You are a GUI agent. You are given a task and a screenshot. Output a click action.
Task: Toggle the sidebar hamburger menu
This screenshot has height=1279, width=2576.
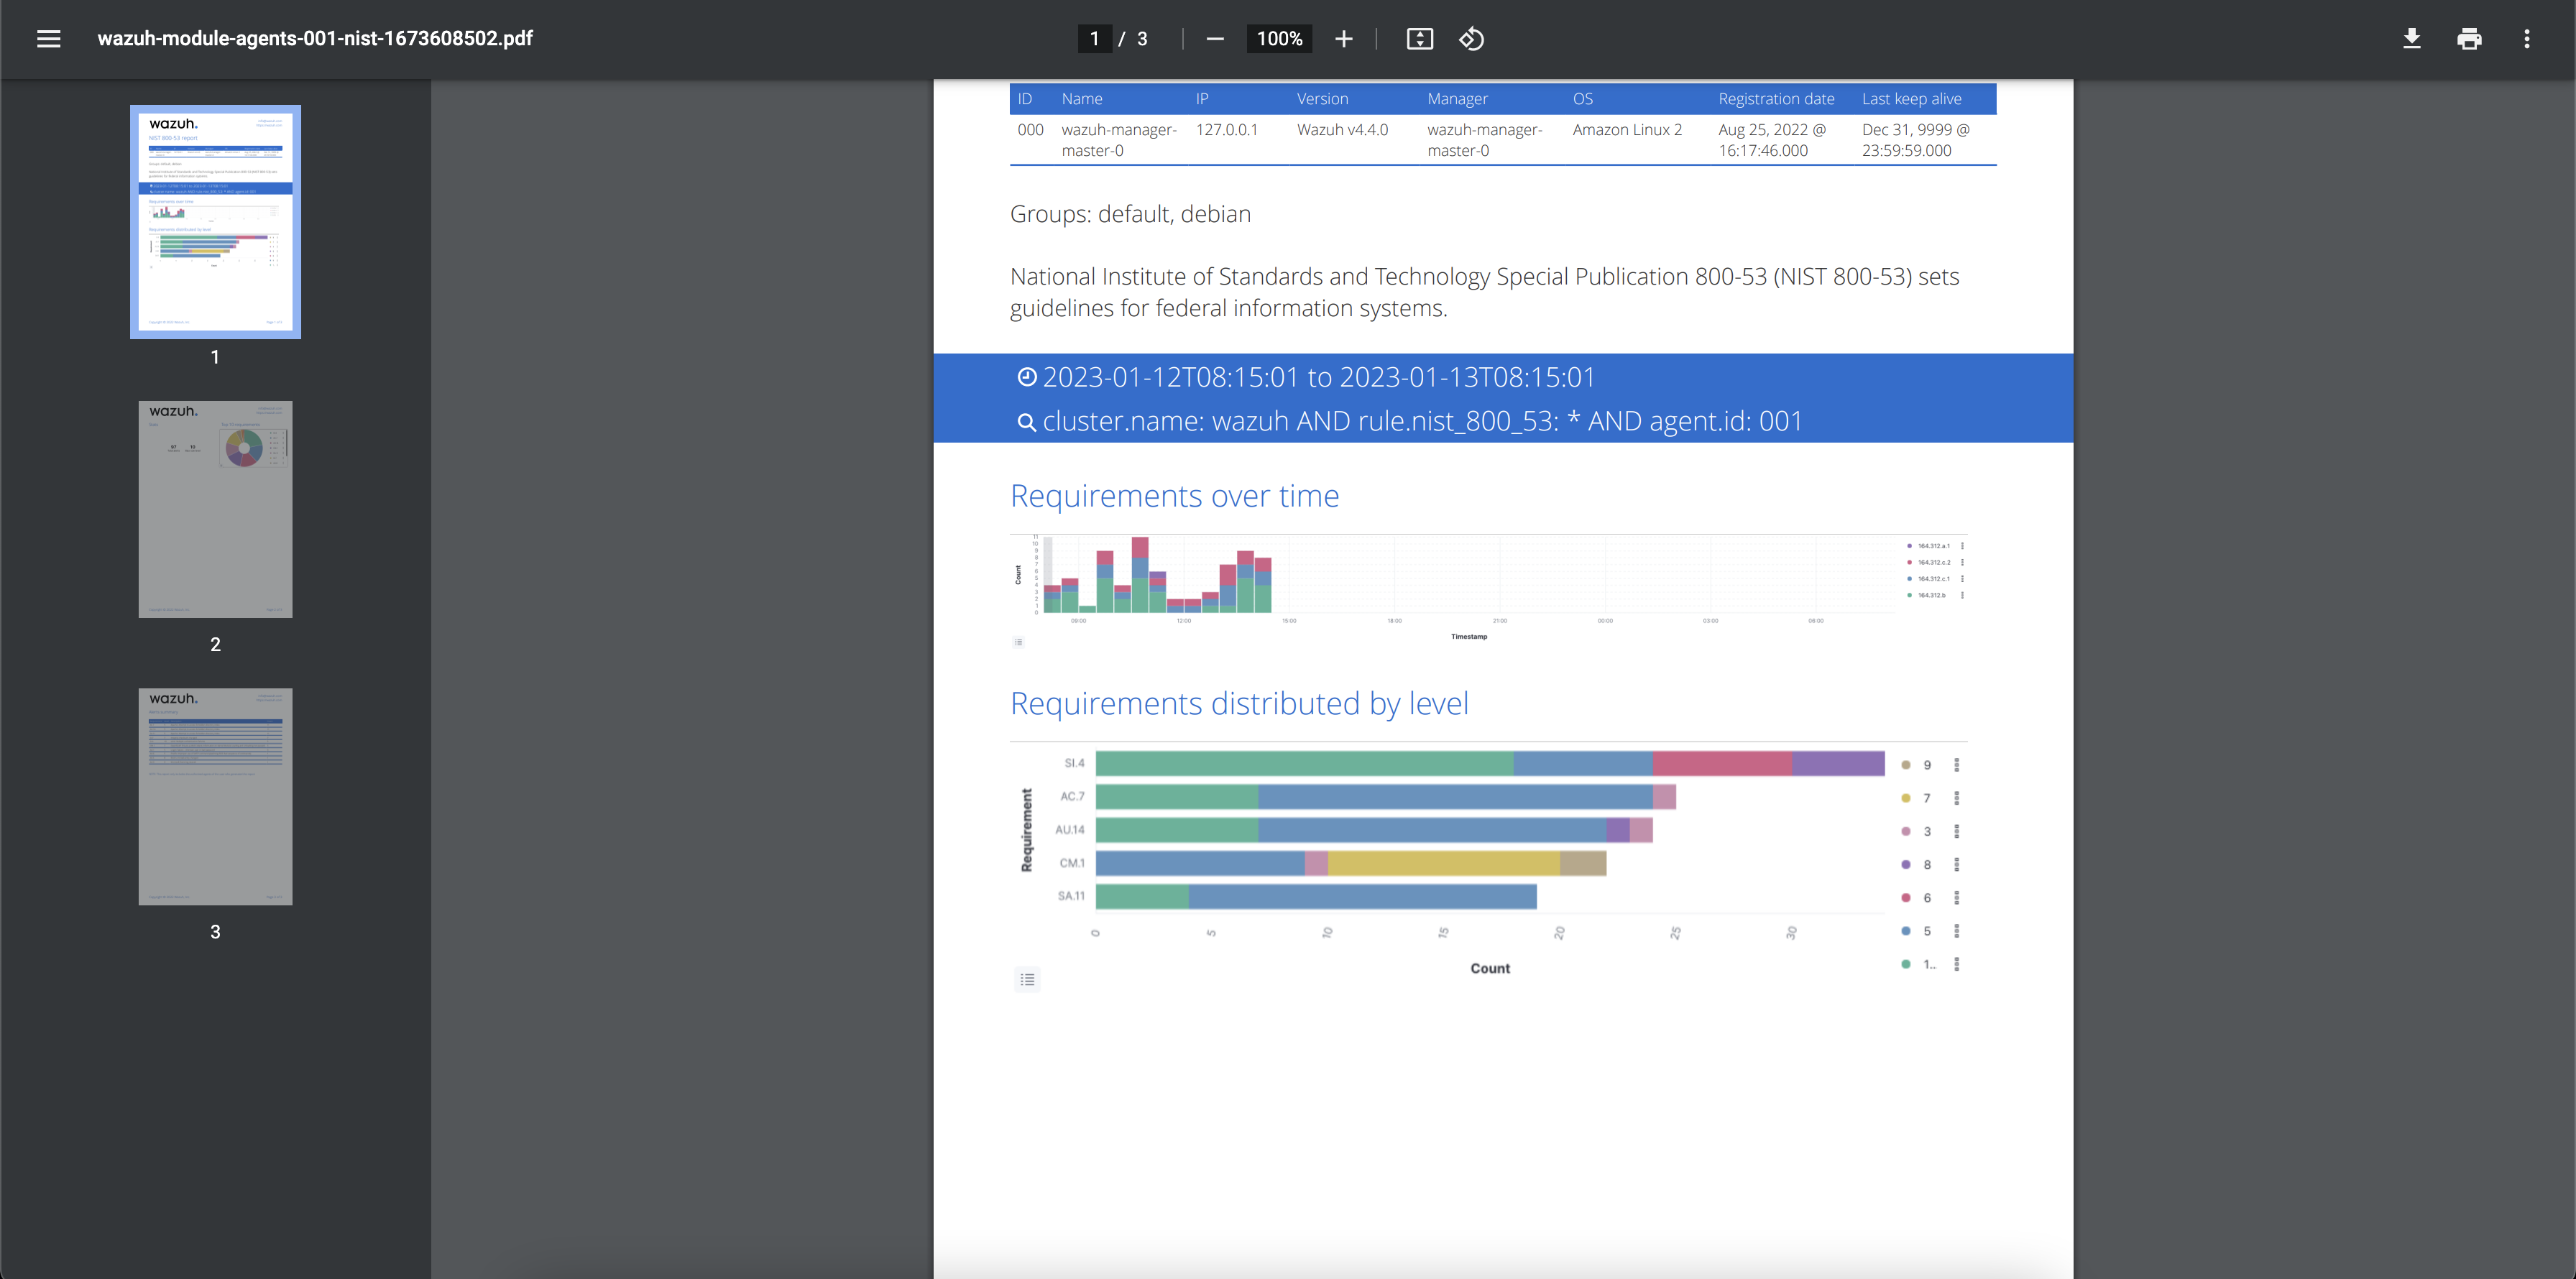pyautogui.click(x=48, y=39)
